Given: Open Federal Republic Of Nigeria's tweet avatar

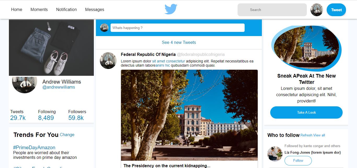Looking at the screenshot, I should pyautogui.click(x=108, y=61).
